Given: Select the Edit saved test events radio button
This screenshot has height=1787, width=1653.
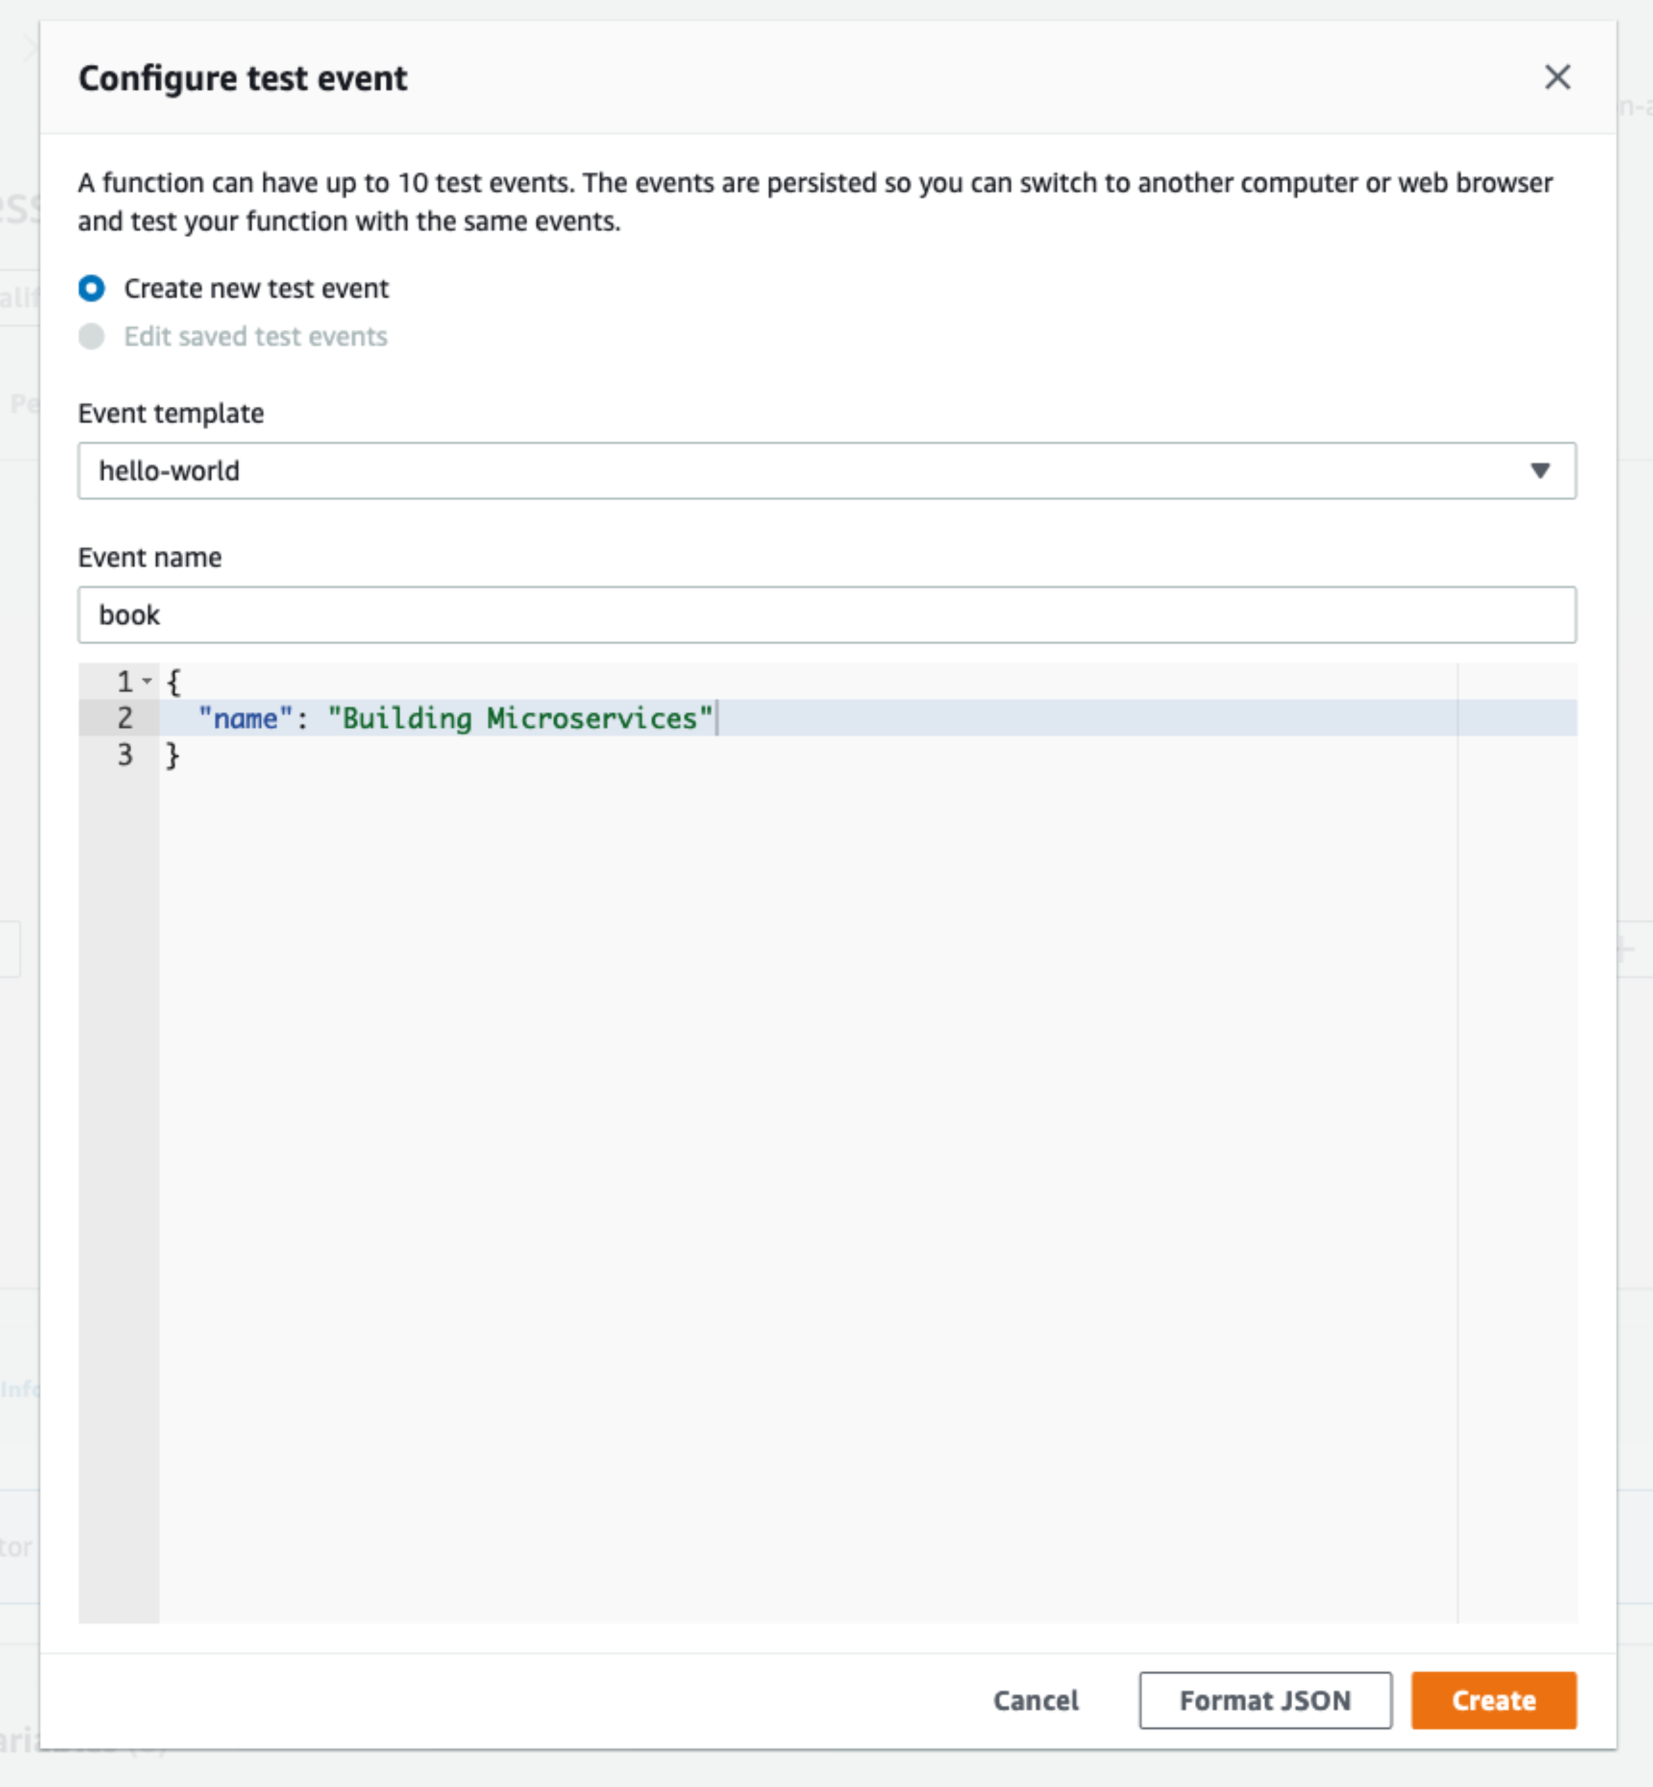Looking at the screenshot, I should (91, 336).
